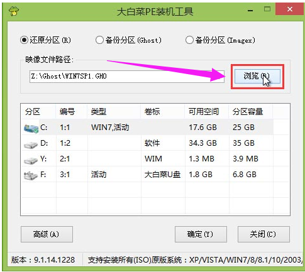Select the 大白菜U盘 volume label cell
This screenshot has width=305, height=272.
pos(162,175)
